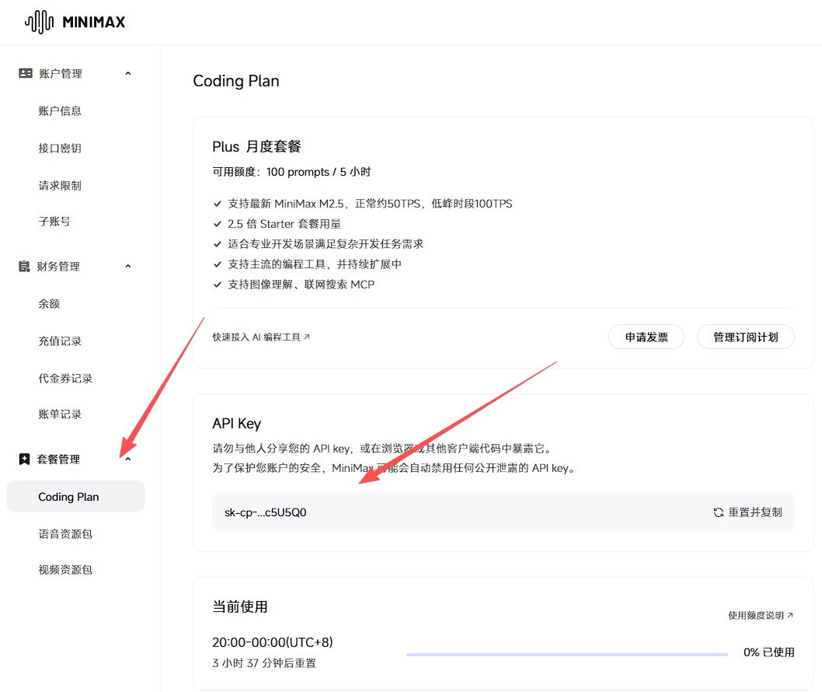The image size is (822, 692).
Task: Click the 套餐管理 bookmark icon
Action: [24, 459]
